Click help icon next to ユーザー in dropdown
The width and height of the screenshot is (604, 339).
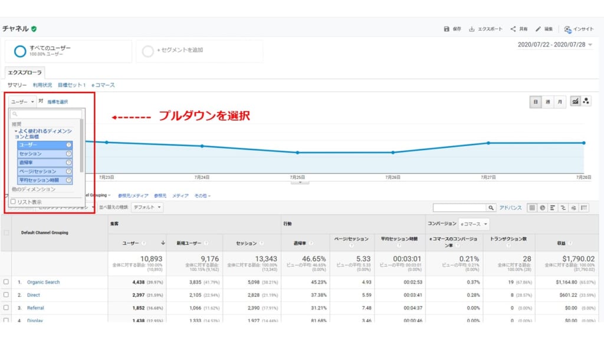tap(68, 145)
